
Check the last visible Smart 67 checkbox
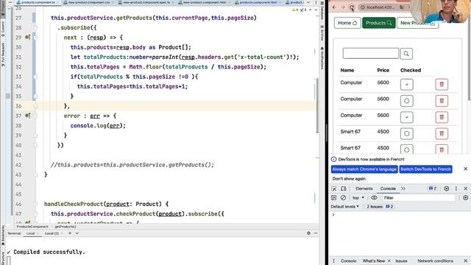click(x=407, y=149)
